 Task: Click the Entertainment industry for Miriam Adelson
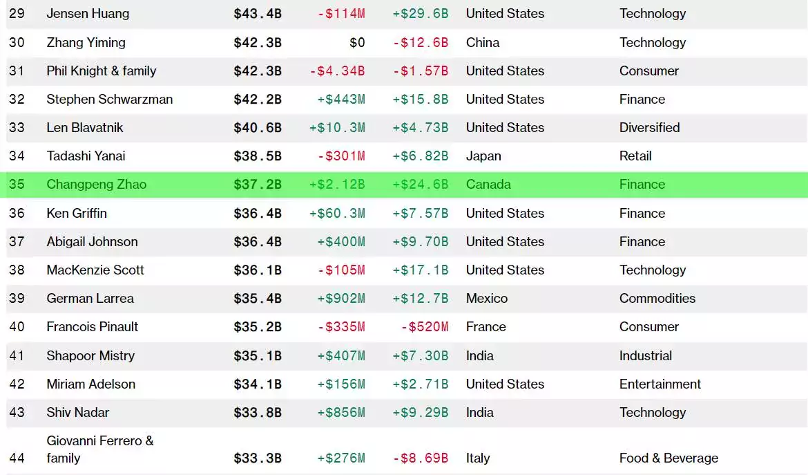click(x=660, y=384)
